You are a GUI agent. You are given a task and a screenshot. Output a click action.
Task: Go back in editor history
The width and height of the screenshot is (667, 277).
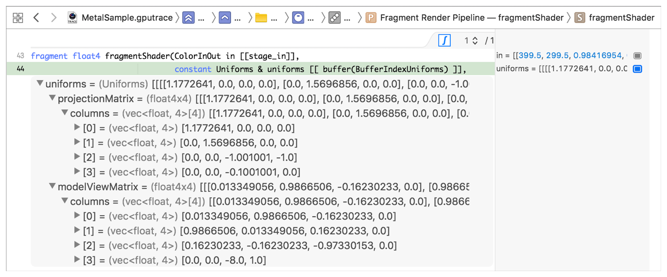[36, 18]
